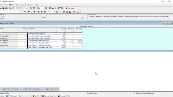173x97 pixels.
Task: Open the .00 decimal format dropdown
Action: click(55, 12)
